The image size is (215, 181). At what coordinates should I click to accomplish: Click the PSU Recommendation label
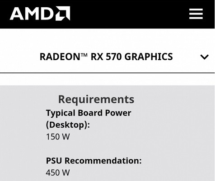click(x=94, y=161)
